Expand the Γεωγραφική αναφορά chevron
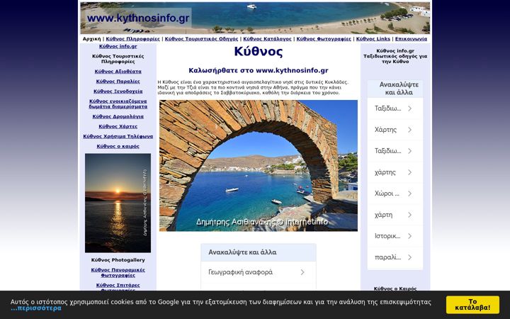This screenshot has width=510, height=319. click(302, 272)
